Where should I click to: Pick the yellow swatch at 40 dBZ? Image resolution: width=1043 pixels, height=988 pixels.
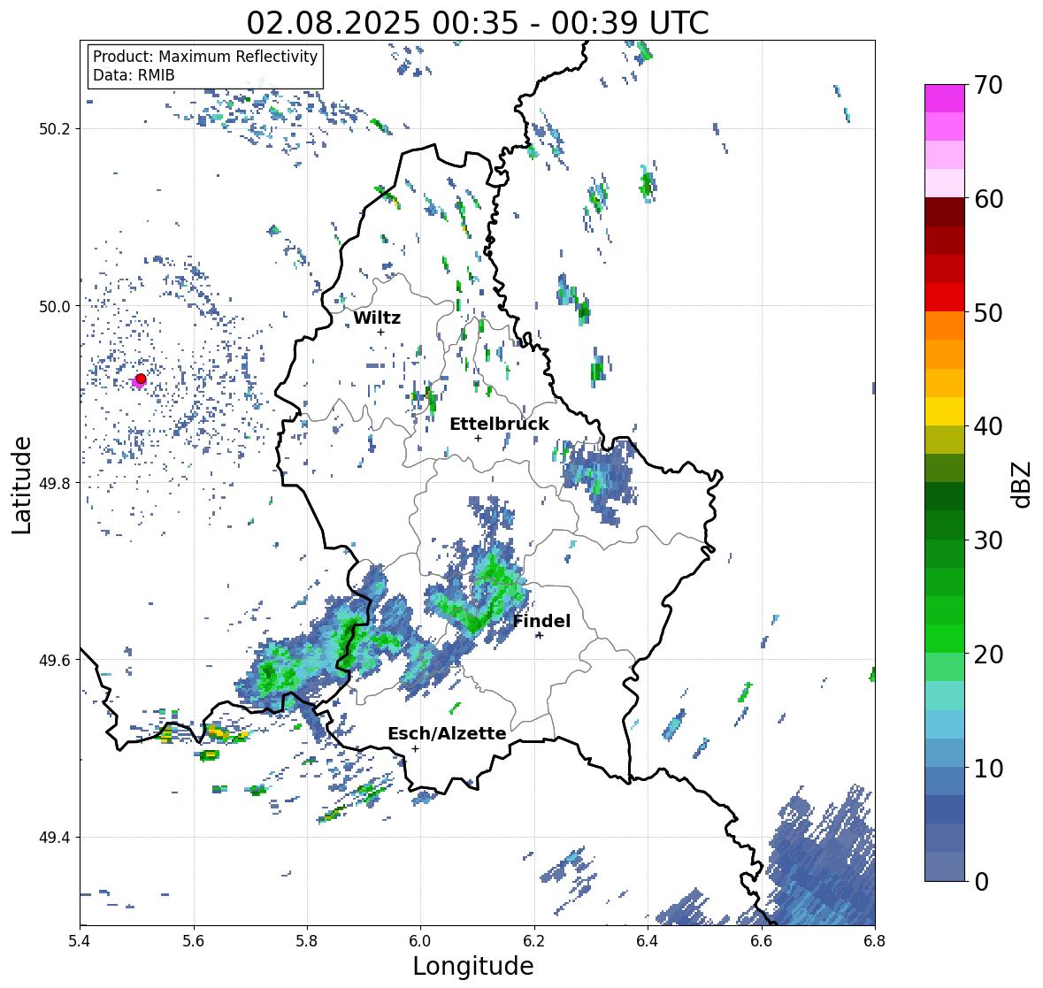(x=945, y=411)
